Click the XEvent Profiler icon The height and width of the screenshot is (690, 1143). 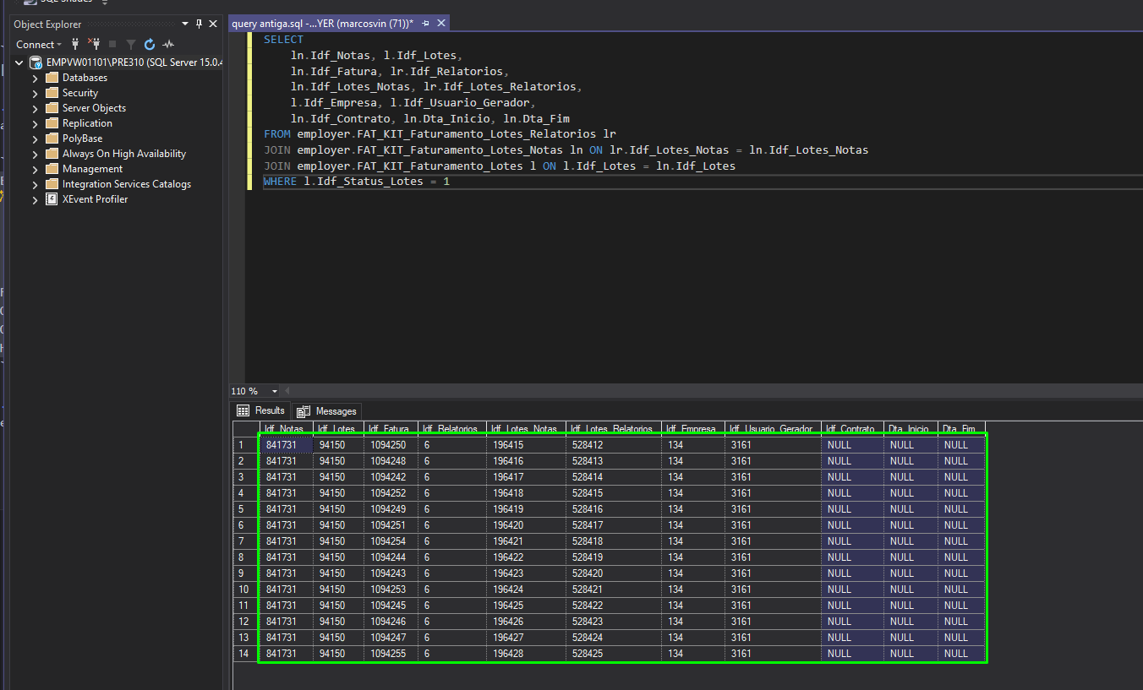click(52, 199)
